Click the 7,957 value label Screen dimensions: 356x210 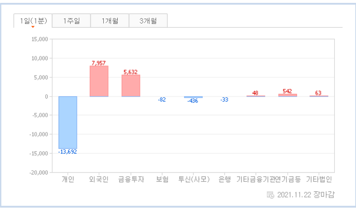tap(98, 63)
